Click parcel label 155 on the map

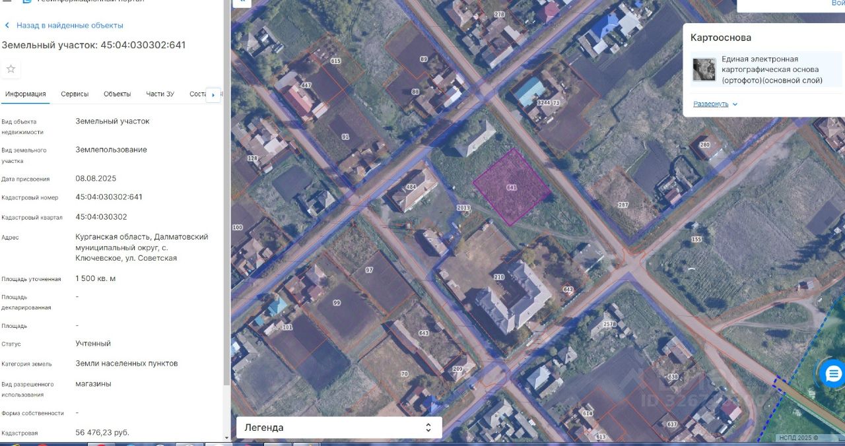coord(696,239)
